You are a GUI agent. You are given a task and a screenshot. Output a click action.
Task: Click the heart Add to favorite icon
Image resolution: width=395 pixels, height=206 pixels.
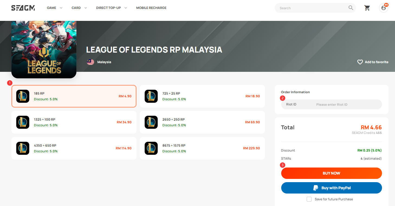click(360, 62)
